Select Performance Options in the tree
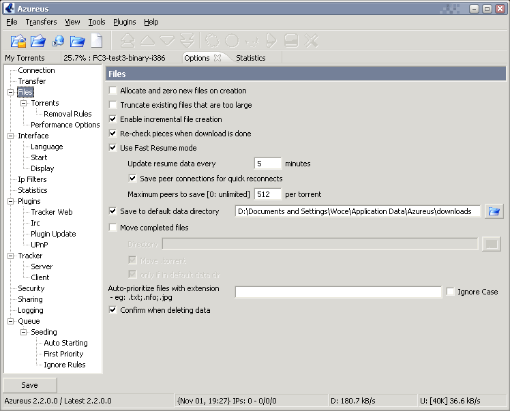The height and width of the screenshot is (411, 510). click(x=65, y=125)
